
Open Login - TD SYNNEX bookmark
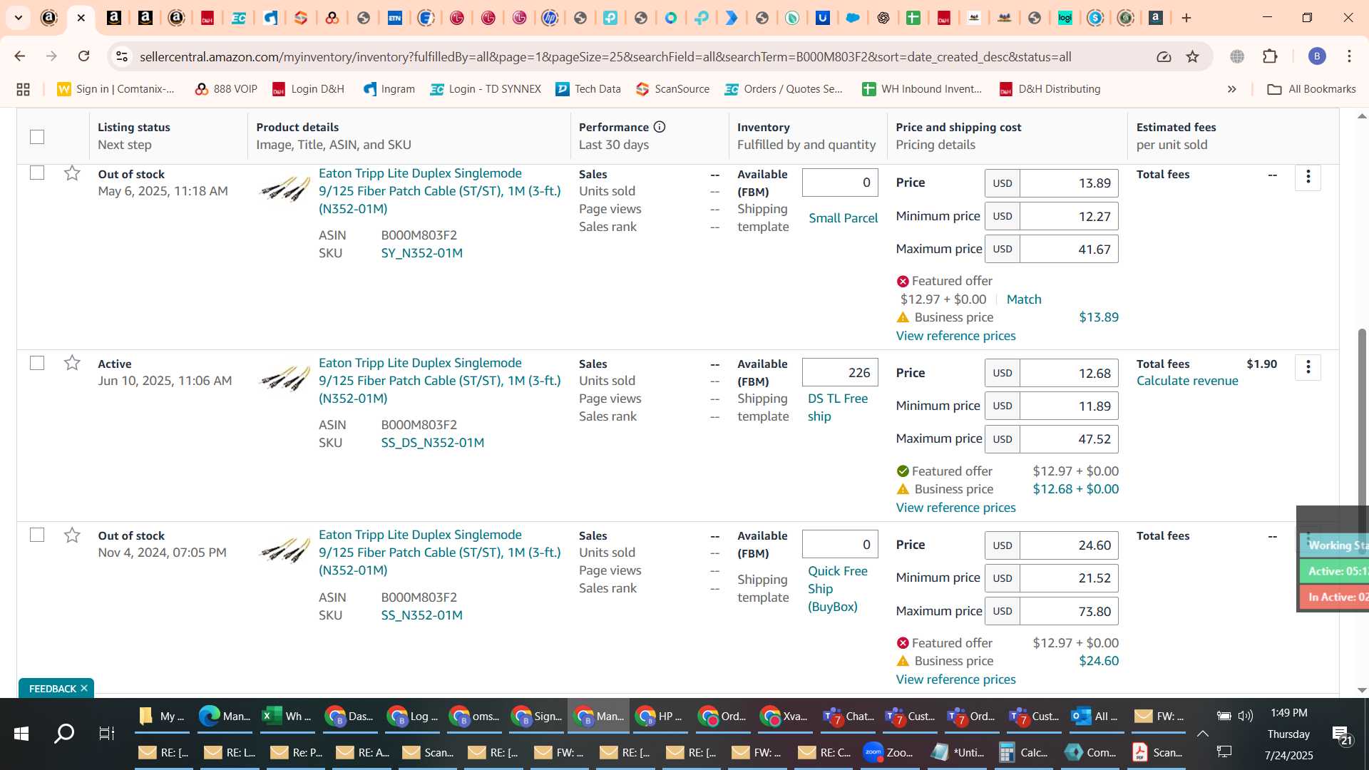click(x=486, y=89)
